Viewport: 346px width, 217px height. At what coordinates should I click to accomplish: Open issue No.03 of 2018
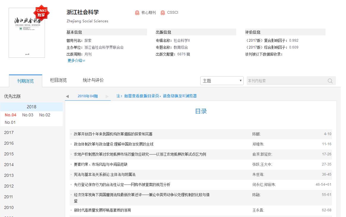28,115
